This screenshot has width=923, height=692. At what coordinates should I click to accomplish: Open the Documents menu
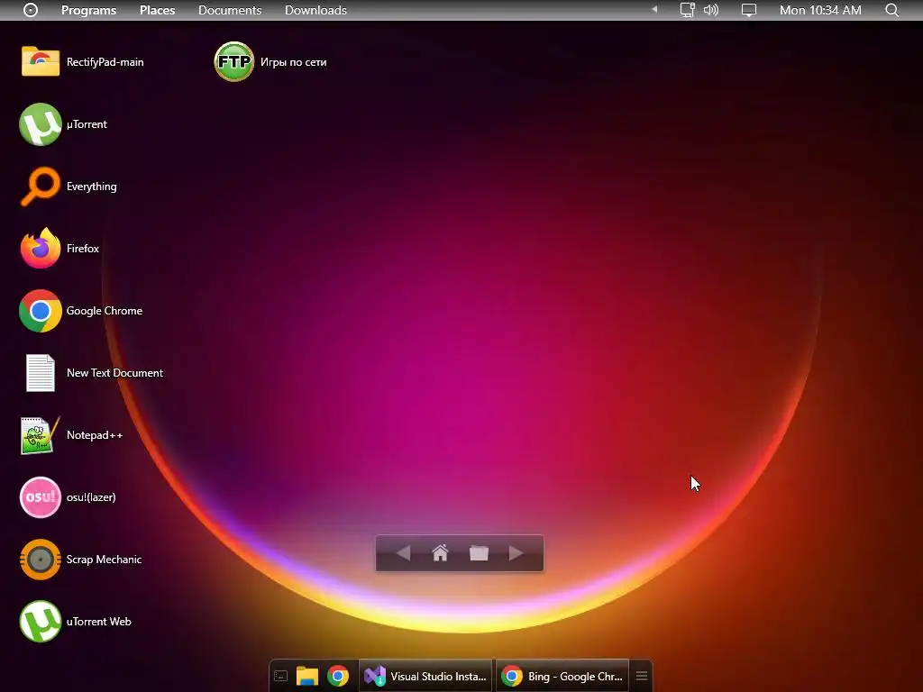coord(230,10)
